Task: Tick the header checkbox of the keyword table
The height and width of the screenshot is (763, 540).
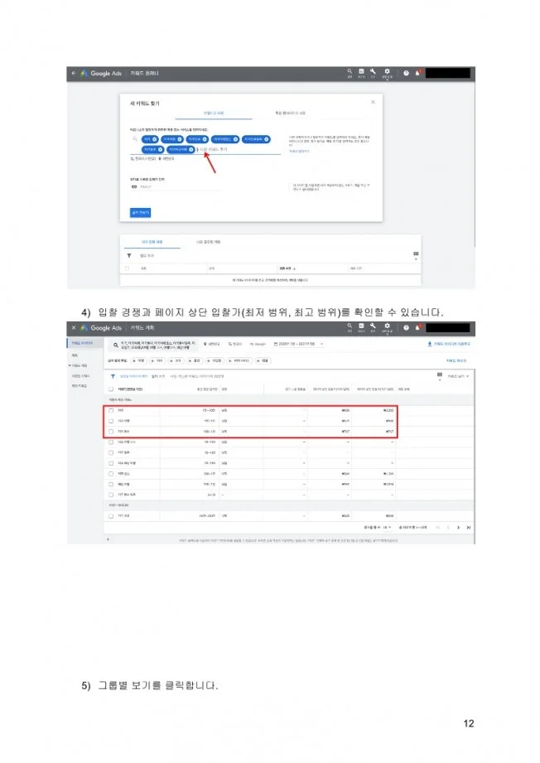Action: point(111,389)
